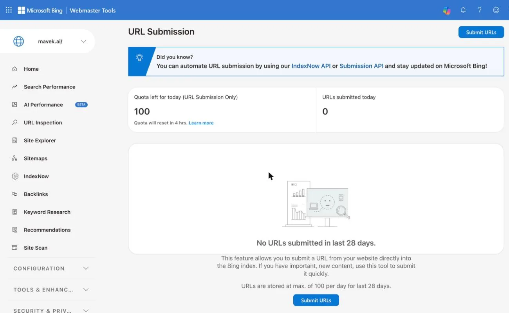The image size is (509, 313).
Task: Click Submit URLs button at top right
Action: point(481,32)
